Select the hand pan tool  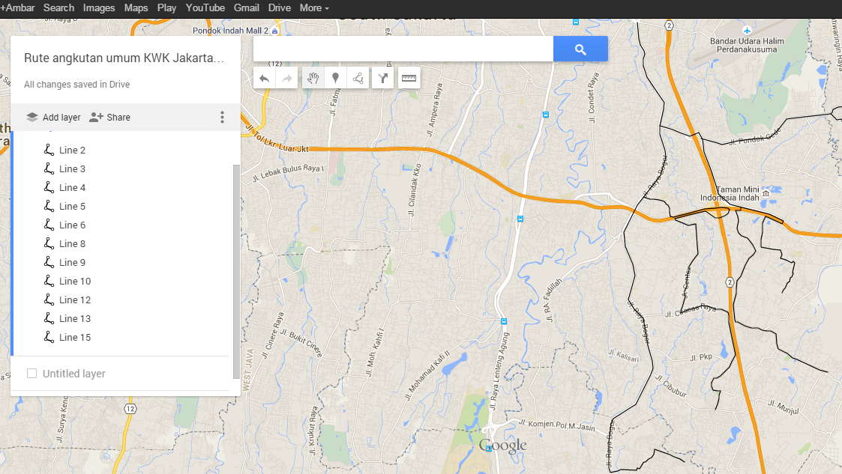[313, 79]
